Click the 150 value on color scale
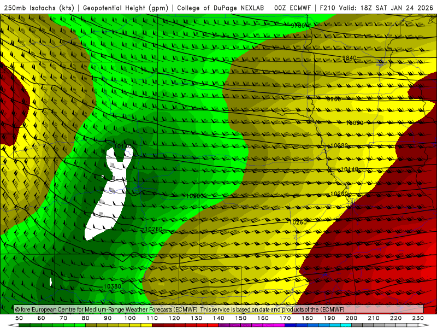This screenshot has height=328, width=437. pyautogui.click(x=241, y=318)
